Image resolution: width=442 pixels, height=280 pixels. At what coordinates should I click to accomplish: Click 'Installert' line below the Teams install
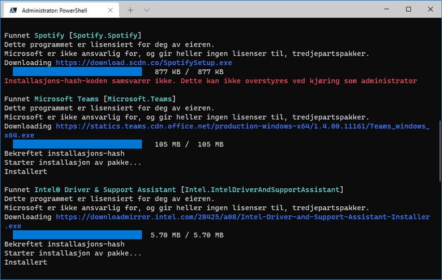coord(26,172)
